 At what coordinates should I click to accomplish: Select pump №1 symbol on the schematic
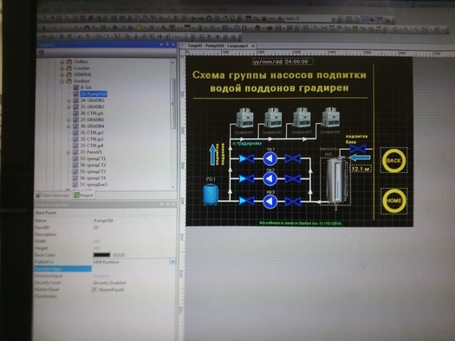270,158
